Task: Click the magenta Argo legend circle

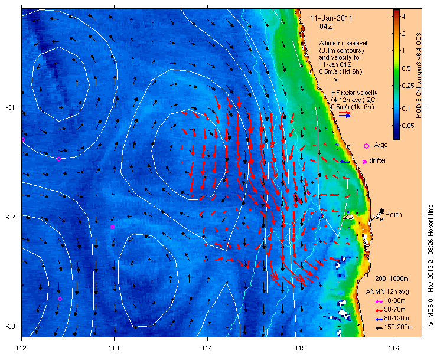Action: (x=367, y=146)
